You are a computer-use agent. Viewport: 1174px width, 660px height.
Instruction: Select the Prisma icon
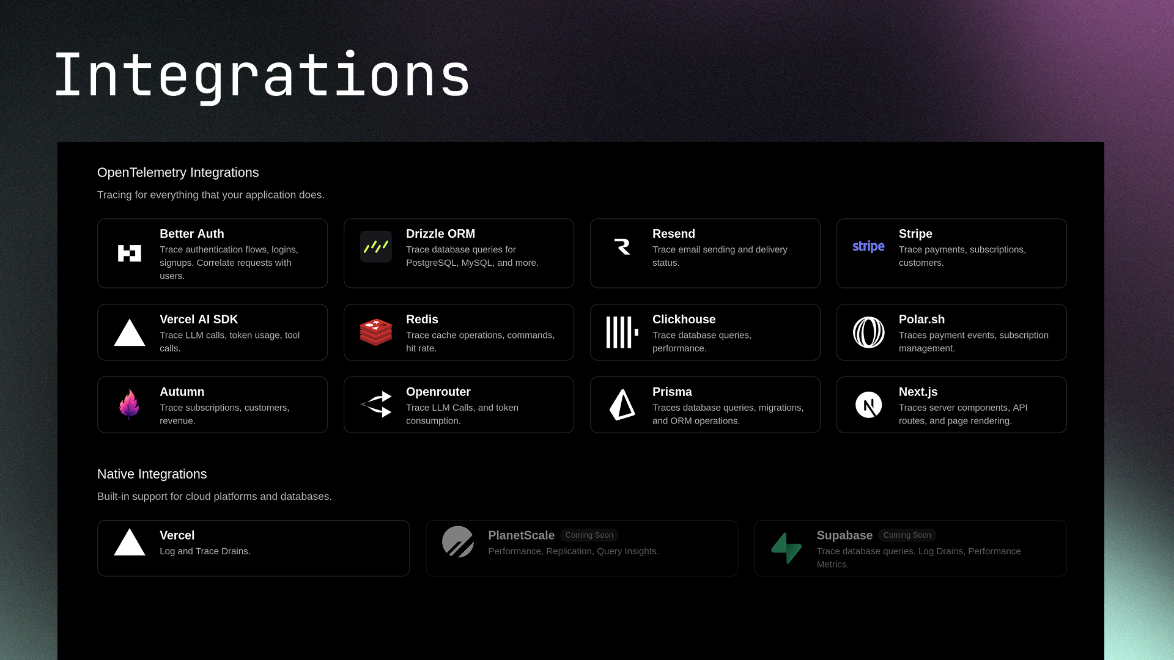622,404
